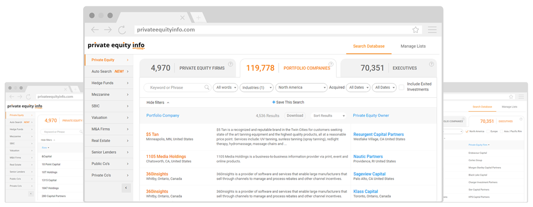
Task: Open the 1105 Media Holdings link
Action: [166, 156]
